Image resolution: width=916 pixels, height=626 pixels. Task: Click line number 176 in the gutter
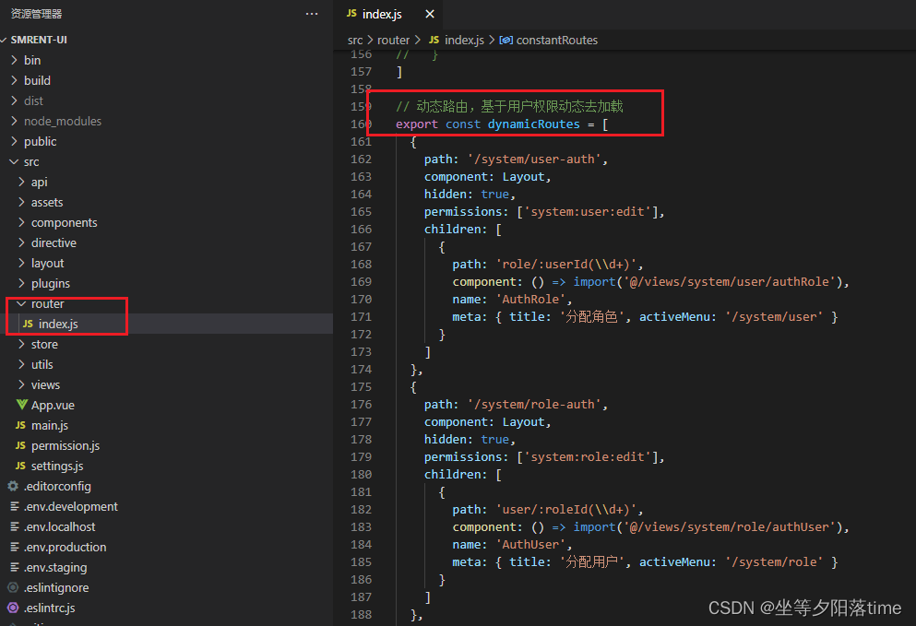click(361, 404)
